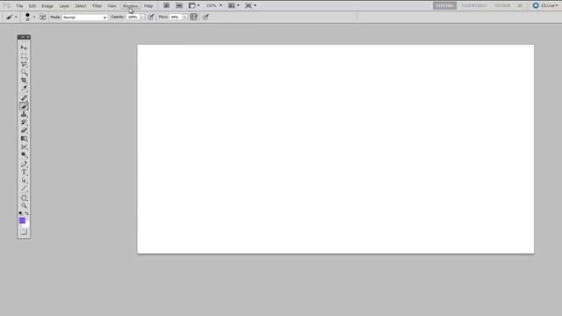Select the Eyedropper tool
This screenshot has width=562, height=316.
tap(24, 88)
